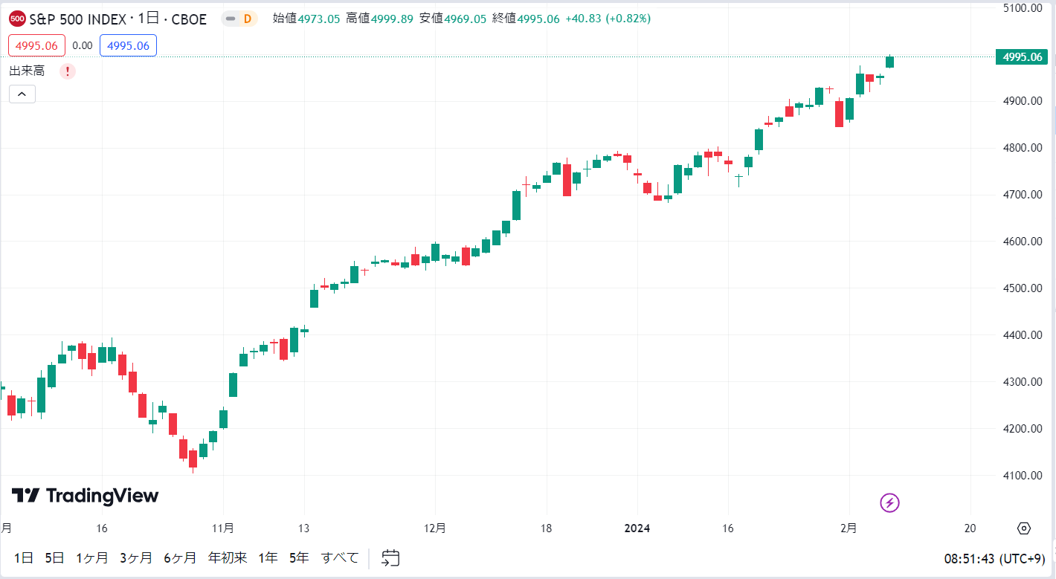
Task: Open chart settings hexagon gear icon
Action: 1024,528
